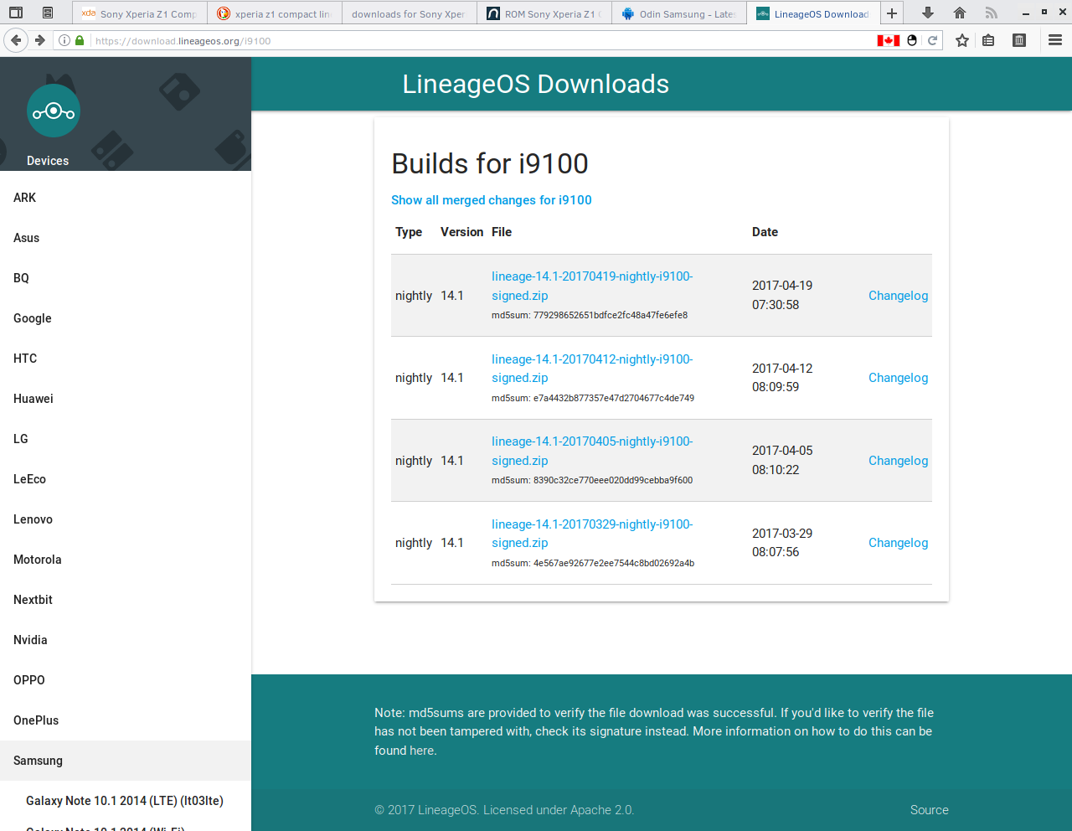Open the Source link in the footer
The image size is (1072, 831).
pos(930,810)
